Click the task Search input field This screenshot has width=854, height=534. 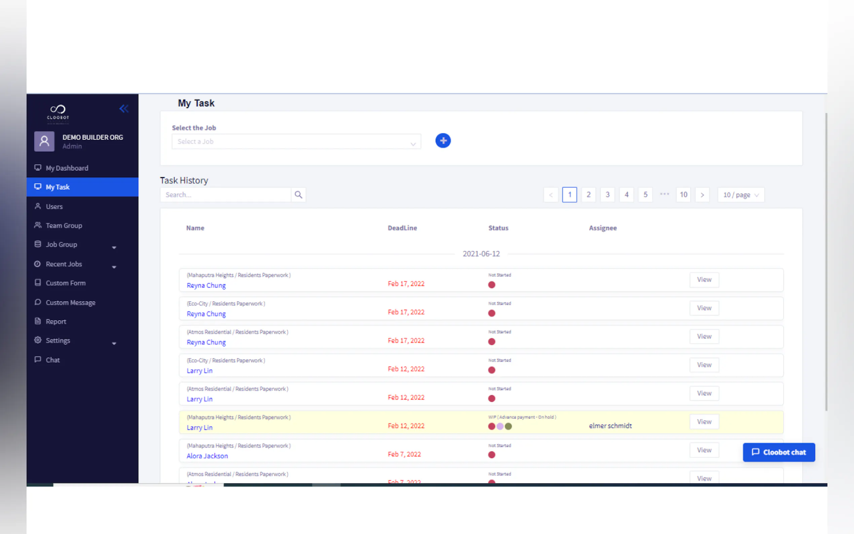226,195
